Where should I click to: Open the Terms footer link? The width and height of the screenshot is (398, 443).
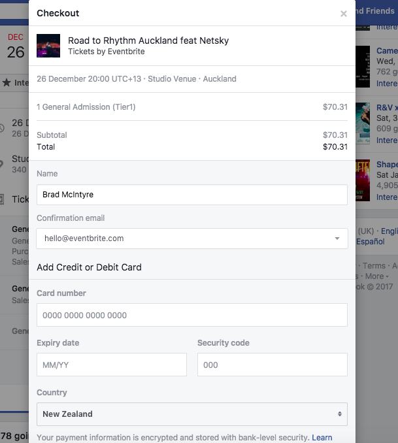coord(374,266)
